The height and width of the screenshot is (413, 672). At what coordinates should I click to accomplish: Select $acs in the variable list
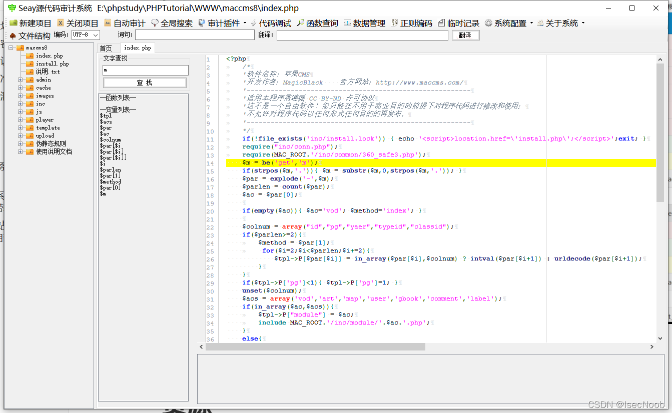point(106,122)
